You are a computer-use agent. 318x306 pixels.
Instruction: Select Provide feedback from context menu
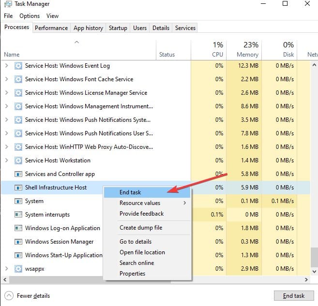pos(147,214)
